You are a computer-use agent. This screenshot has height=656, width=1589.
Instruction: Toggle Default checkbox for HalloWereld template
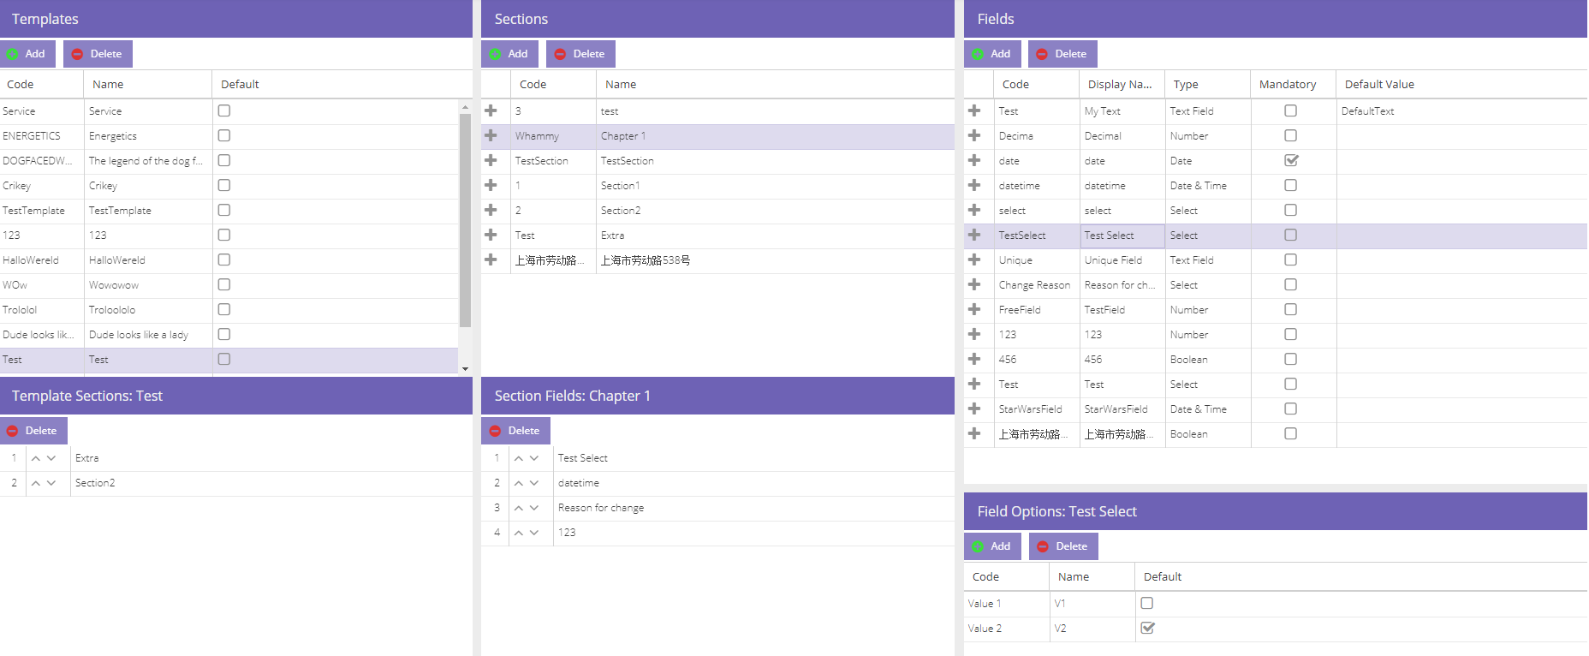(x=224, y=259)
